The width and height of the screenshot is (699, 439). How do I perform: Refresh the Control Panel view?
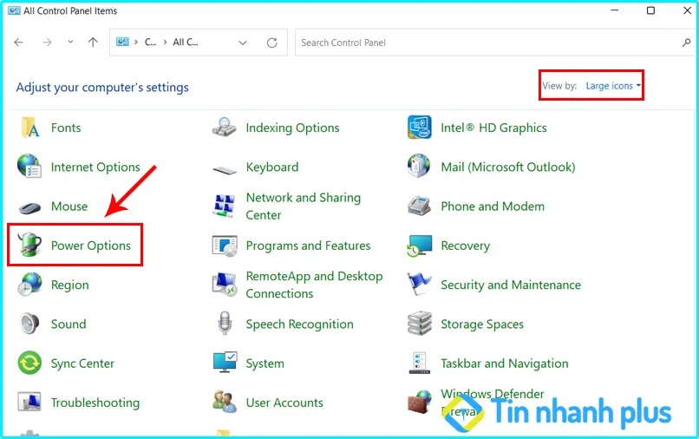tap(272, 43)
